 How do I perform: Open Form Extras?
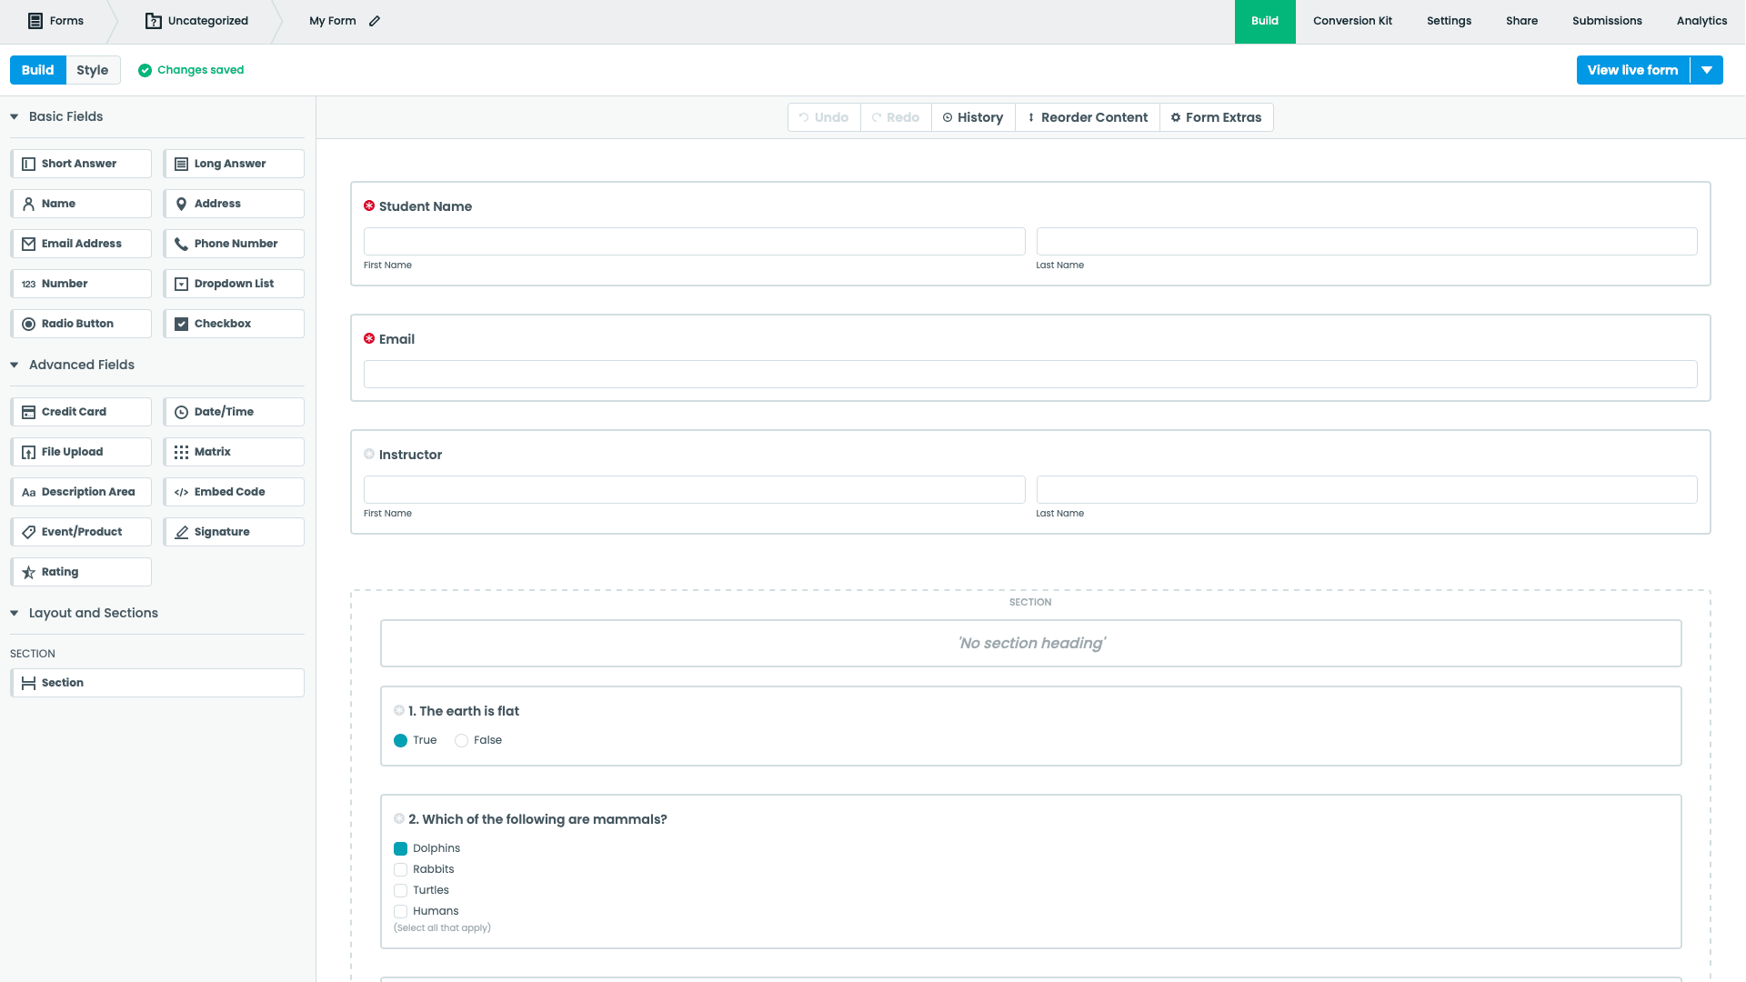coord(1217,117)
